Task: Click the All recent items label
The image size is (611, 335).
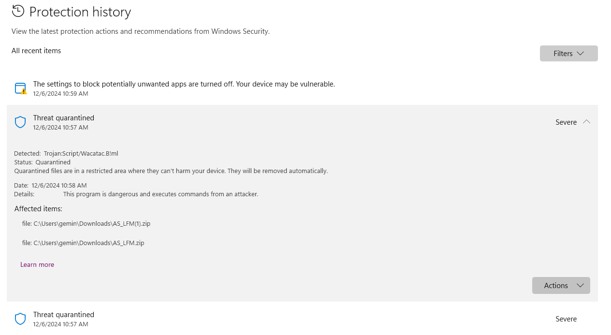Action: click(36, 50)
